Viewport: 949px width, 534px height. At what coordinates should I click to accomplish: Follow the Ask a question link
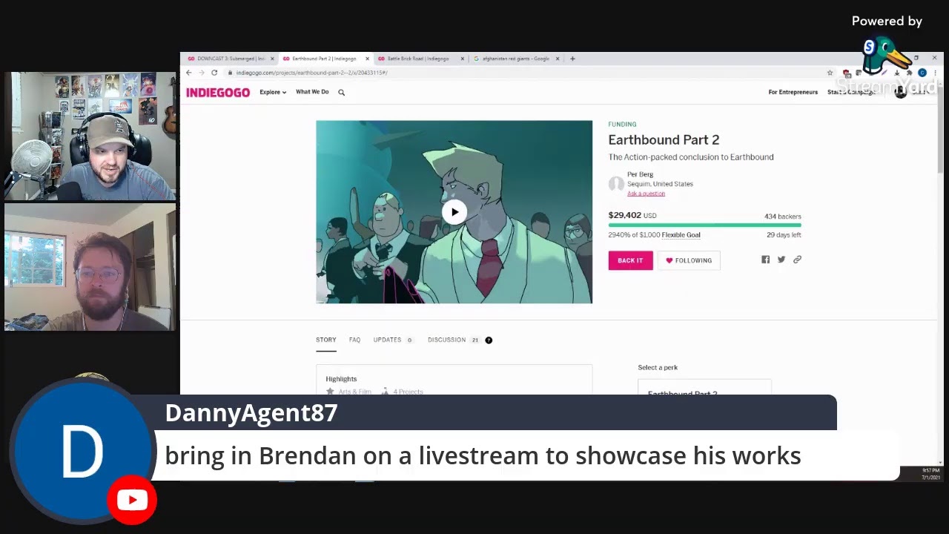[x=646, y=194]
